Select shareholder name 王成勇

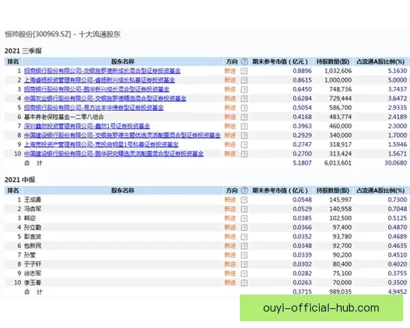pos(33,200)
